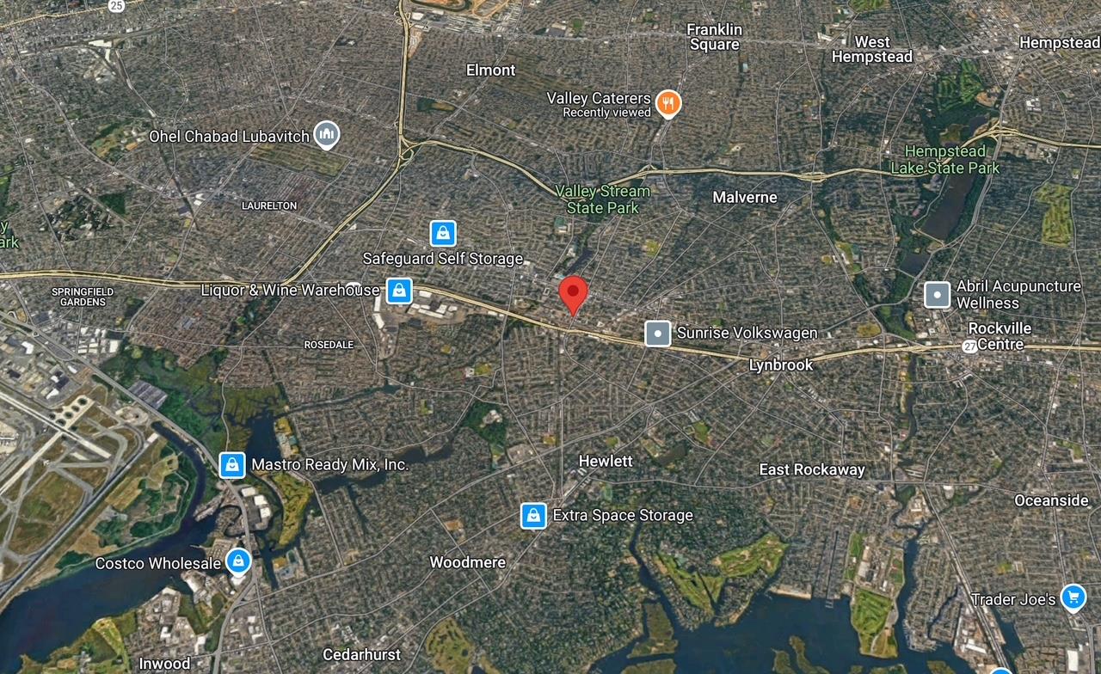Select the Valley Stream State Park label
Image resolution: width=1101 pixels, height=674 pixels.
(602, 199)
